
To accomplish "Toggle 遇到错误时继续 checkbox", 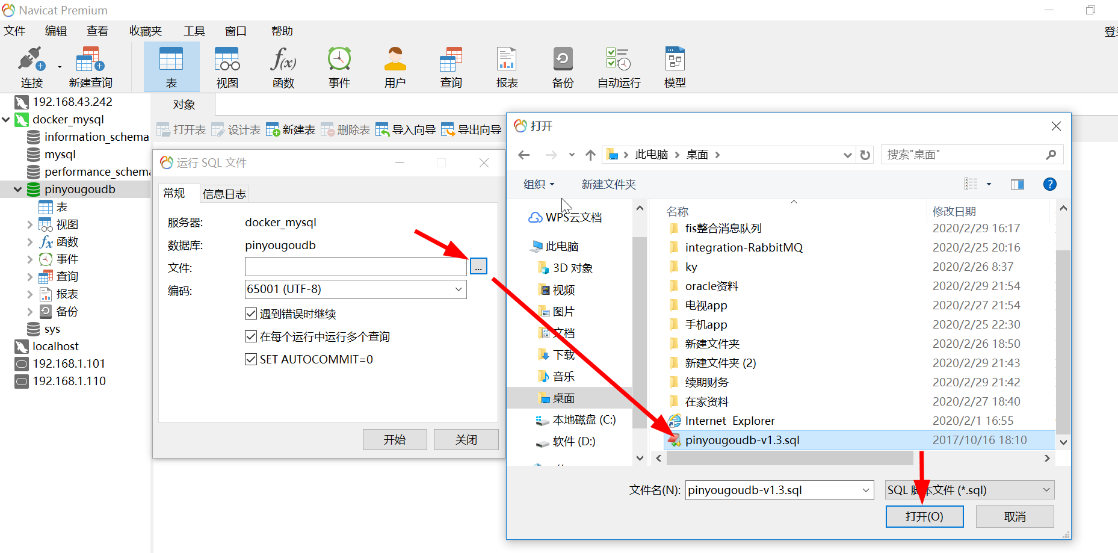I will coord(251,314).
